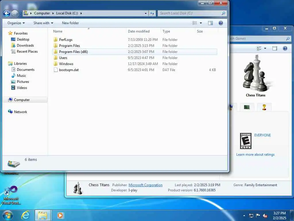Click the Local Disk (C:) breadcrumb segment
Screen dimensions: 294x221
(x=67, y=13)
